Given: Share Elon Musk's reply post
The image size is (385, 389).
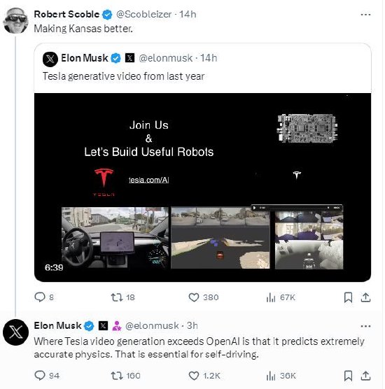Looking at the screenshot, I should [365, 376].
